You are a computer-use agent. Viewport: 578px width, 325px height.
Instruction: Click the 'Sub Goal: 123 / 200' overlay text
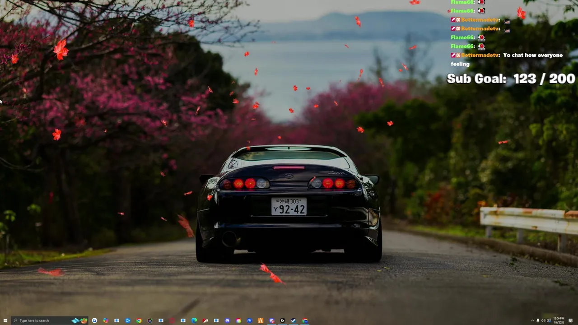point(511,79)
